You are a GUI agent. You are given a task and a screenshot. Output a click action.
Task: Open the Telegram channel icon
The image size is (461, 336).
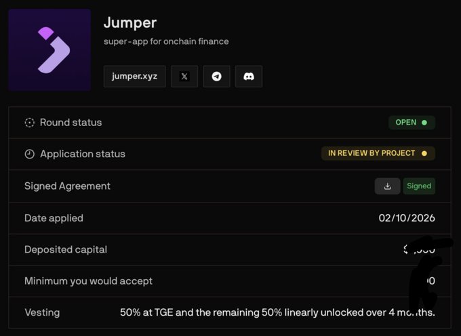[216, 77]
